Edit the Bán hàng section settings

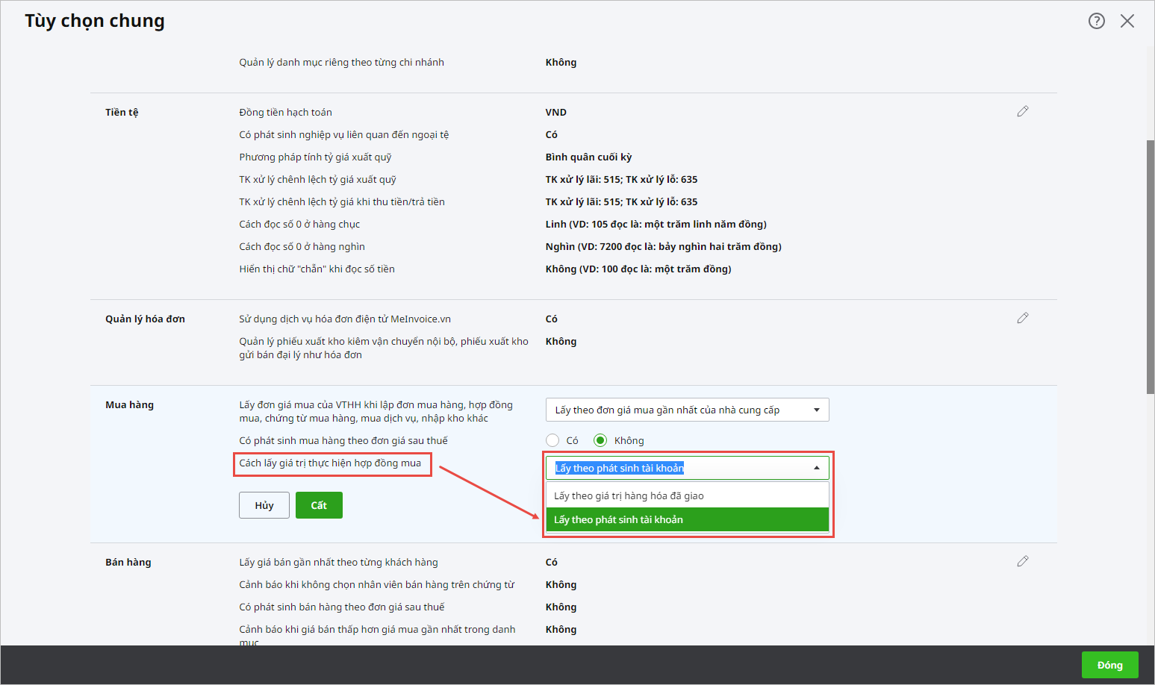pos(1022,561)
